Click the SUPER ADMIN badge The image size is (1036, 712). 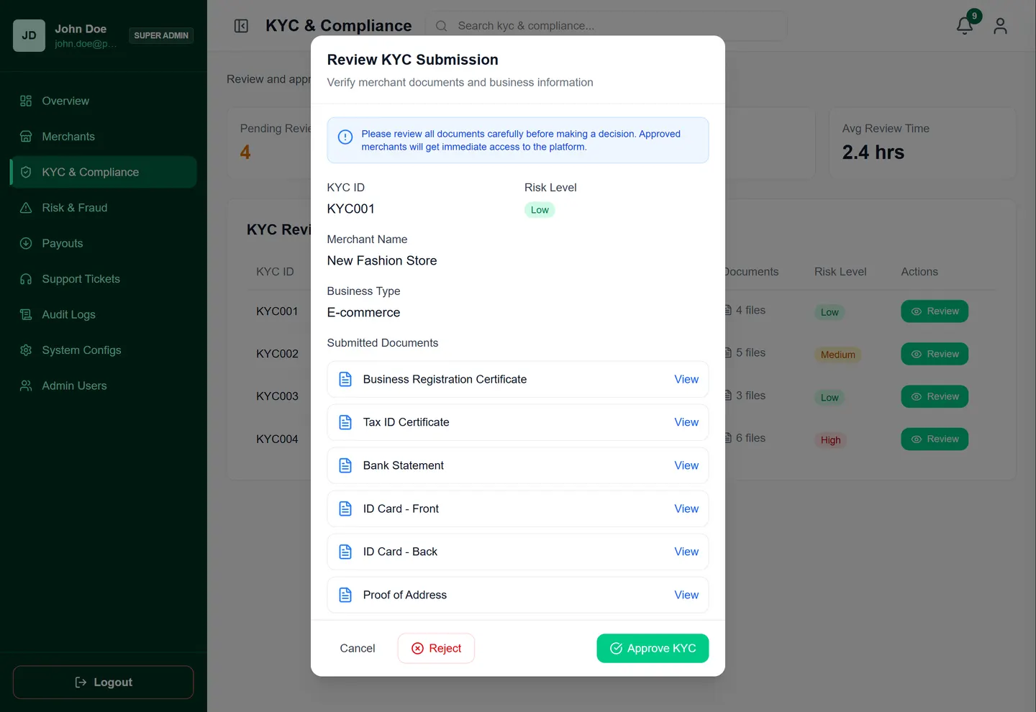pos(161,35)
